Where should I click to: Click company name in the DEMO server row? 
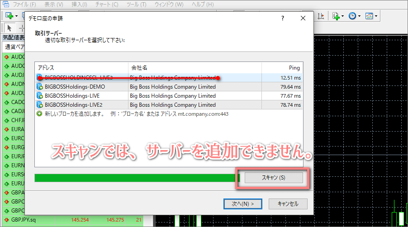[173, 87]
